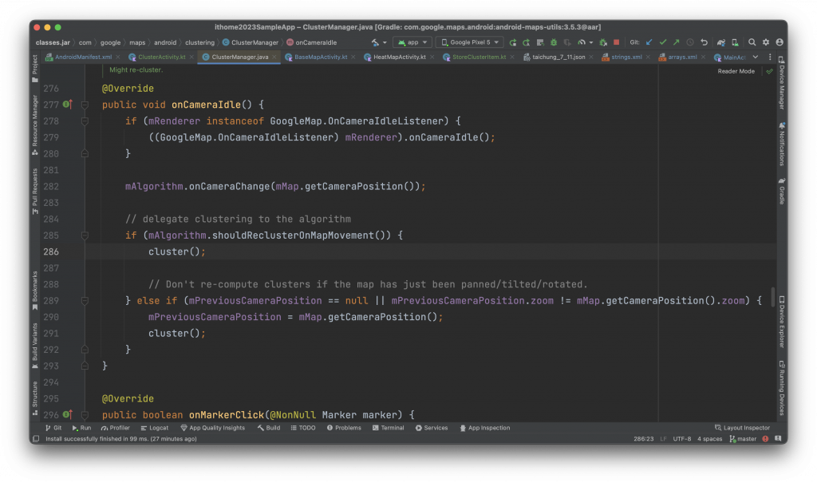
Task: Open the Resource Manager tool window
Action: (x=35, y=125)
